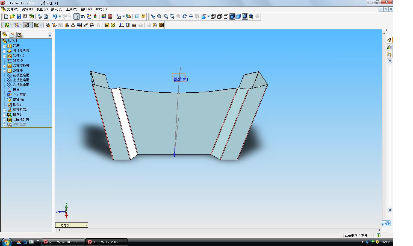
Task: Switch to PropertyManager tab
Action: pos(12,35)
